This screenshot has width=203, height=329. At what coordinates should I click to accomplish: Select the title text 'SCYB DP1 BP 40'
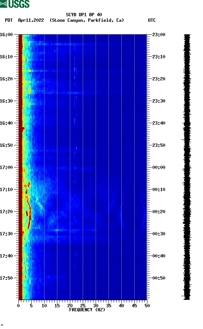(x=84, y=15)
